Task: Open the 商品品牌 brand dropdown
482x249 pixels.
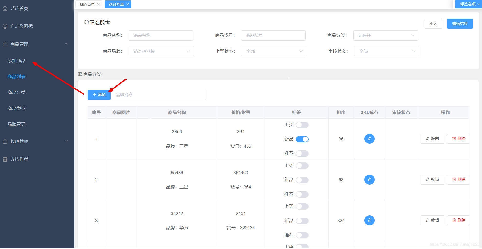Action: 161,51
